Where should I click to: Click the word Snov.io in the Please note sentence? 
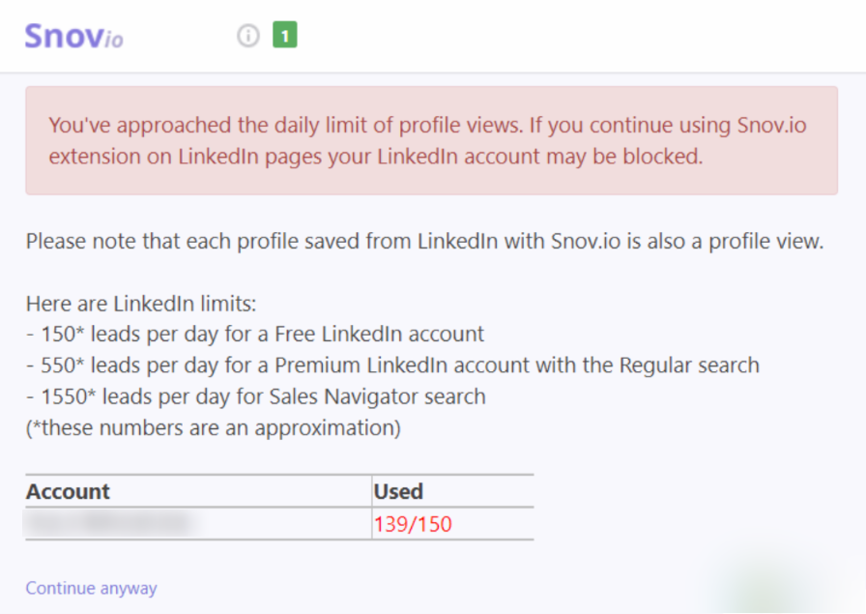click(x=586, y=242)
